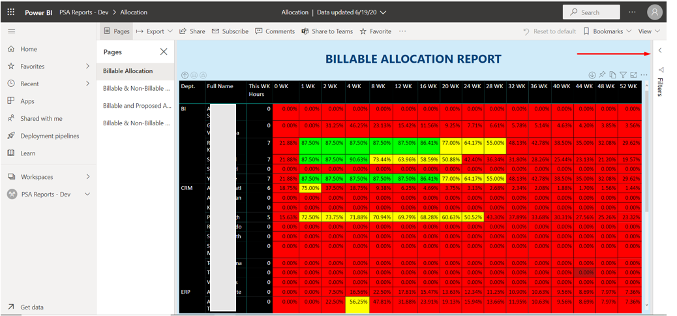Click in the Search box

click(x=592, y=12)
